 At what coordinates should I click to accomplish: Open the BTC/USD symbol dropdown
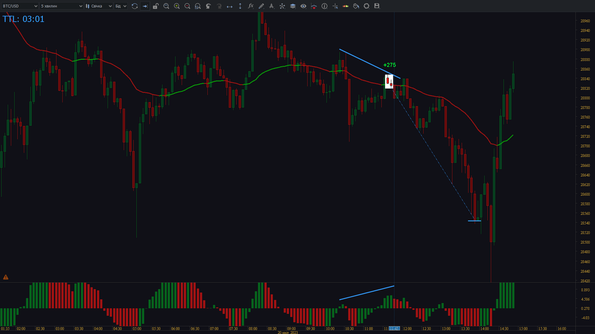[20, 6]
